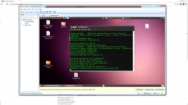Click the power session icon in Ubuntu panel
This screenshot has width=188, height=105.
[x=130, y=18]
